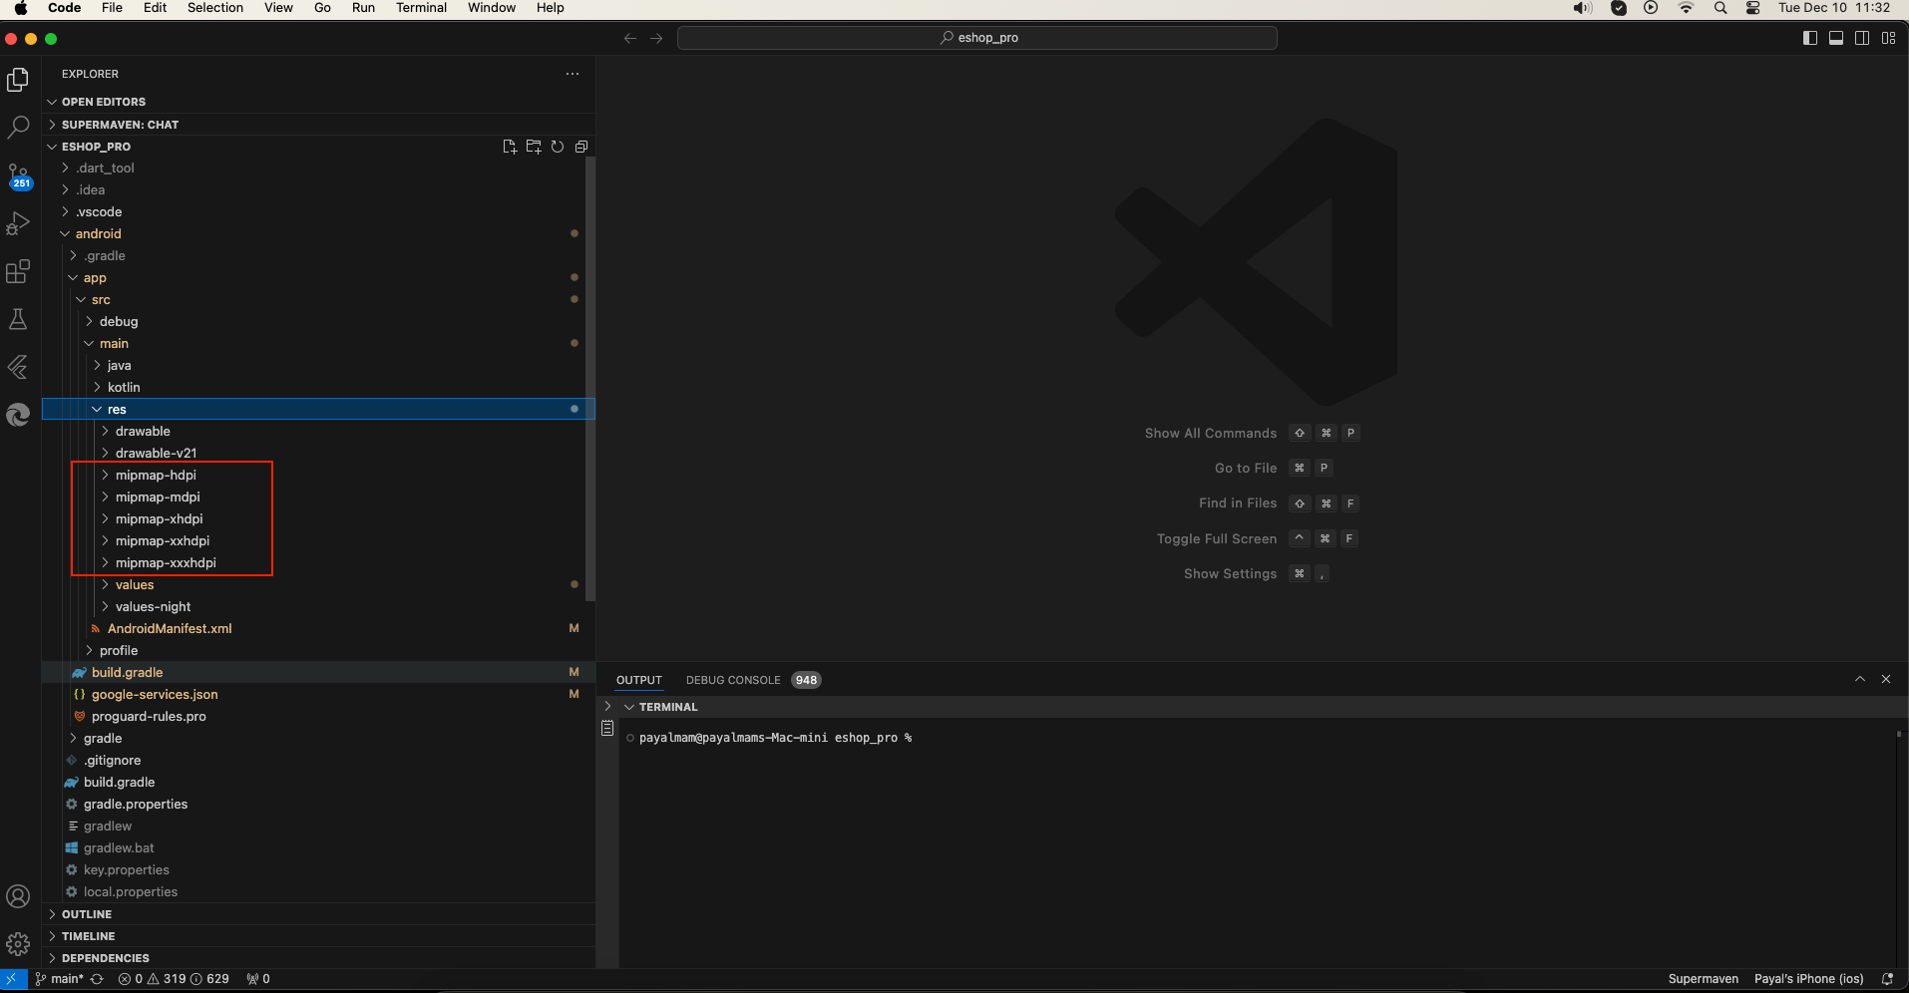Create a new folder in ESHOP_PRO
This screenshot has height=993, width=1909.
pos(534,147)
